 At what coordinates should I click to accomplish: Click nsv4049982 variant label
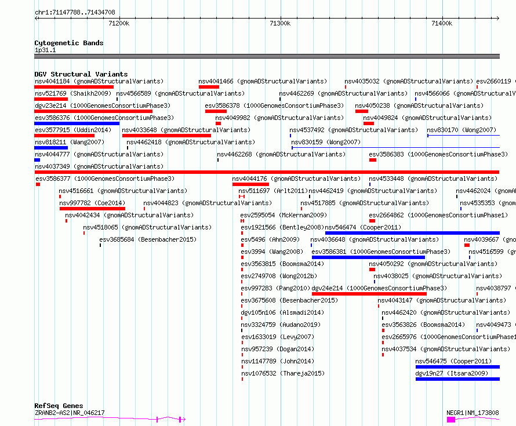pyautogui.click(x=279, y=118)
